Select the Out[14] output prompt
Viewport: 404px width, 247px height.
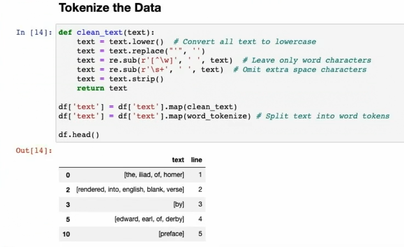(33, 151)
